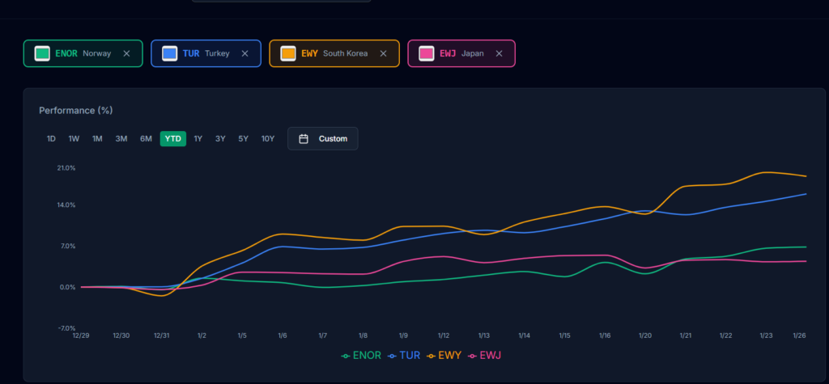Select the YTD time range
829x384 pixels.
pos(173,138)
